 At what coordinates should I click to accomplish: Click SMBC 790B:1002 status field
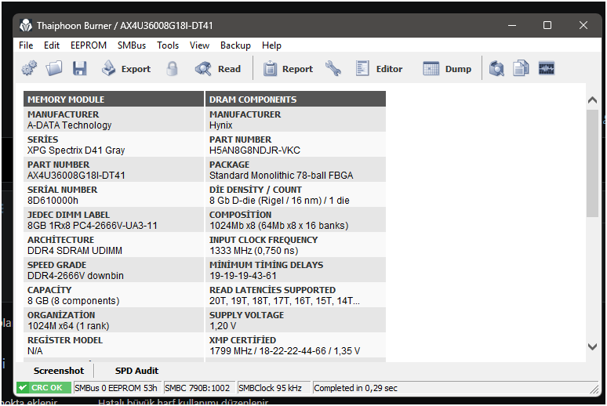point(198,388)
